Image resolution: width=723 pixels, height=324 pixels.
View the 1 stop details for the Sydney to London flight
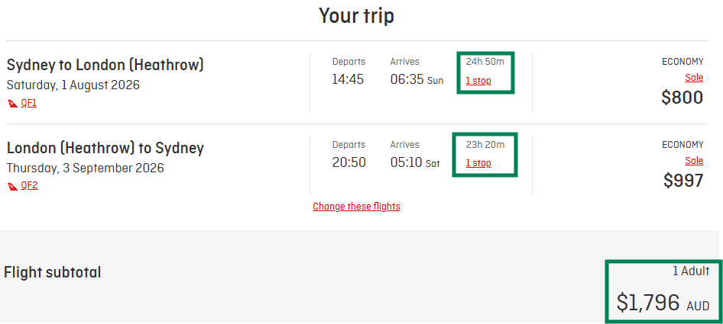[478, 81]
